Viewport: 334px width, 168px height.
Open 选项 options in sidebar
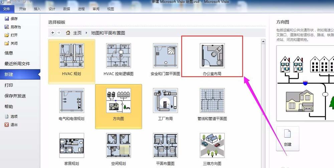click(11, 117)
